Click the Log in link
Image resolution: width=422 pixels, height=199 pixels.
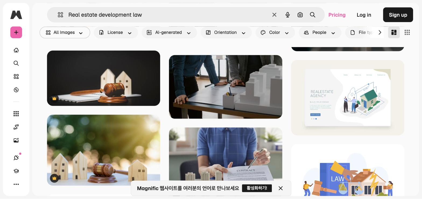[364, 15]
